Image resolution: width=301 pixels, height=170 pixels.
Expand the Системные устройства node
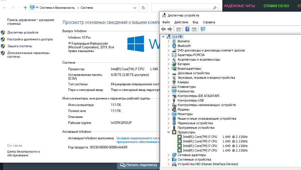(x=168, y=160)
